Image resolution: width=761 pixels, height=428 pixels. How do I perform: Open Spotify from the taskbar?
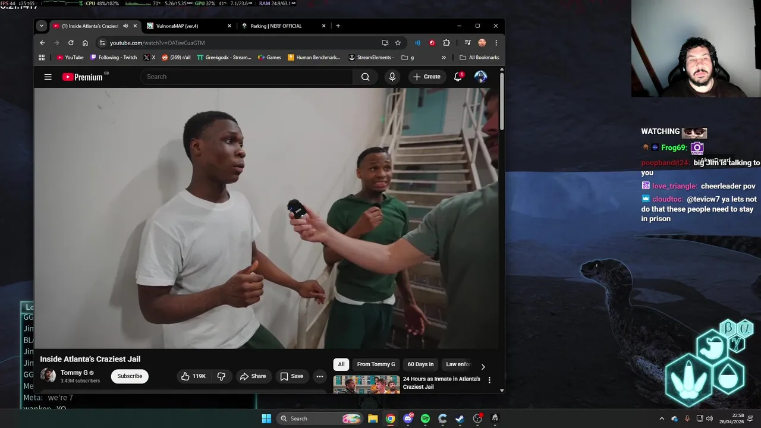(x=425, y=418)
